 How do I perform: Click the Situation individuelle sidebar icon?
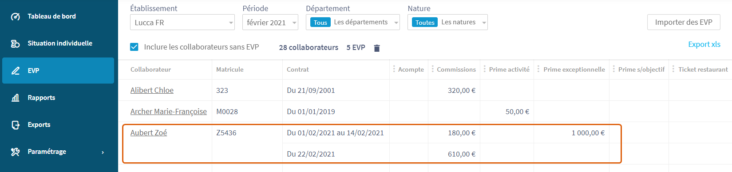click(x=16, y=43)
